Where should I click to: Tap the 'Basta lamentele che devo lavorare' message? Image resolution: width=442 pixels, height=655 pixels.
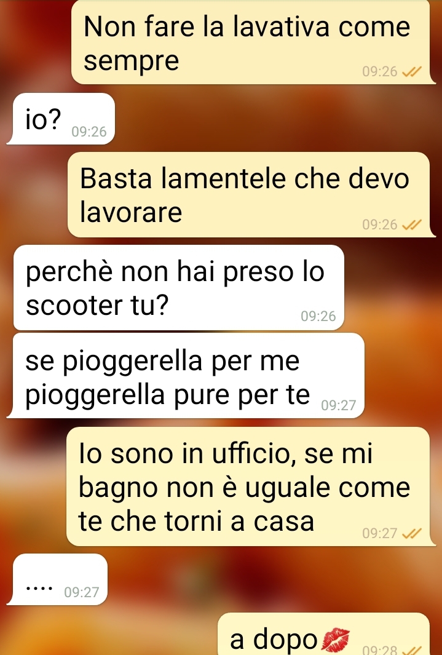point(249,195)
